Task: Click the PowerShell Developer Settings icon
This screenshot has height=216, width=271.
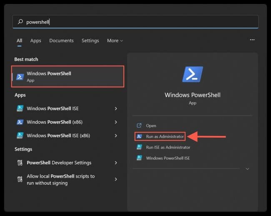Action: pos(20,163)
